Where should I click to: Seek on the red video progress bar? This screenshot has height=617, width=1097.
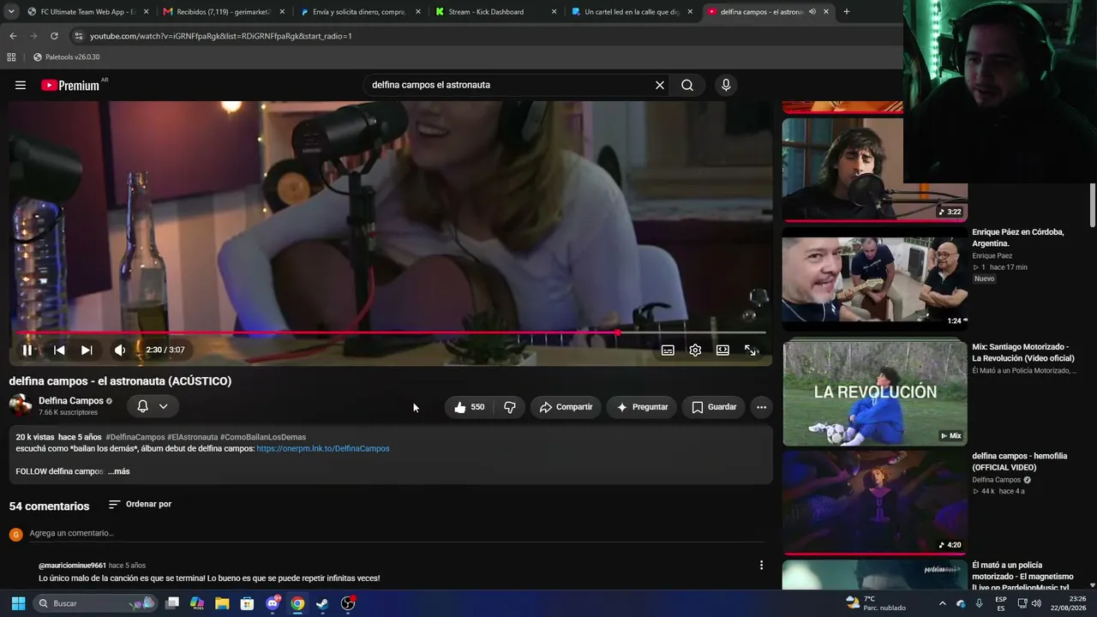tap(391, 332)
